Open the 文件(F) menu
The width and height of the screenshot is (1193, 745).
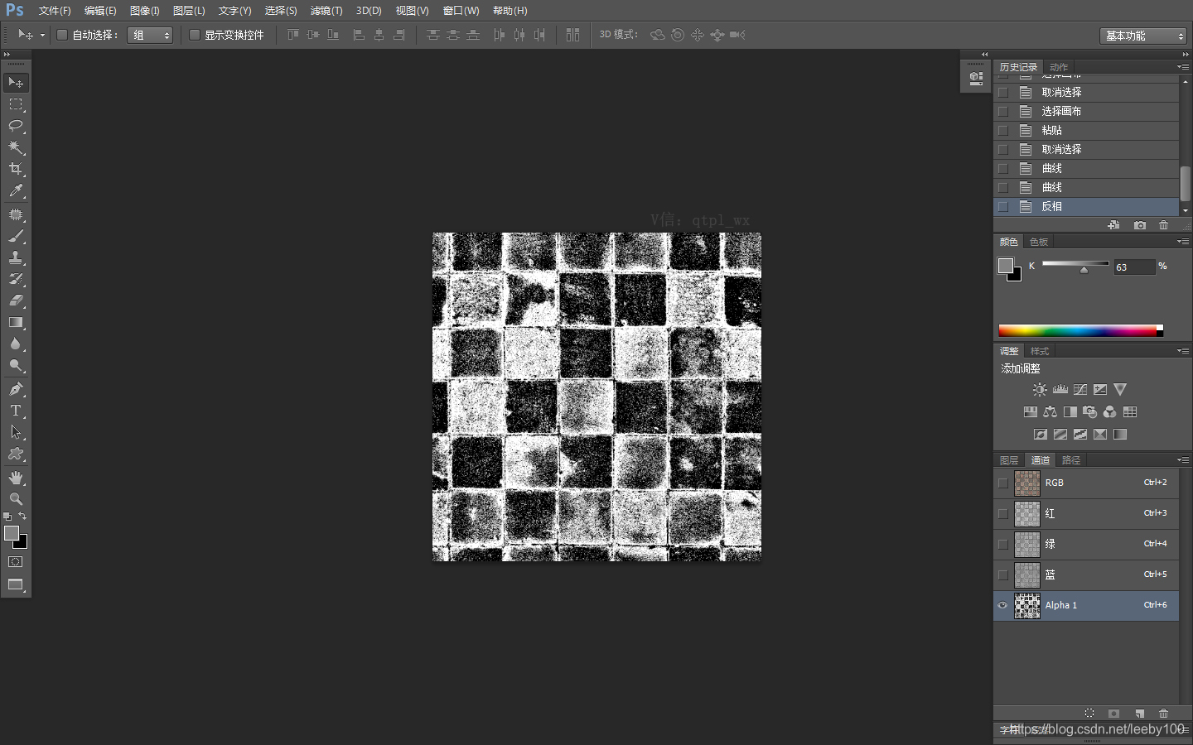(55, 11)
